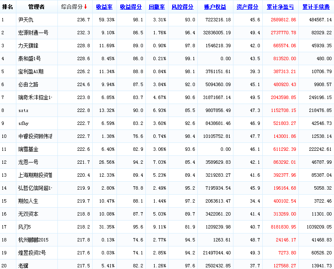
Task: Click 累计净盈亏 value 24146.17
Action: point(286,240)
